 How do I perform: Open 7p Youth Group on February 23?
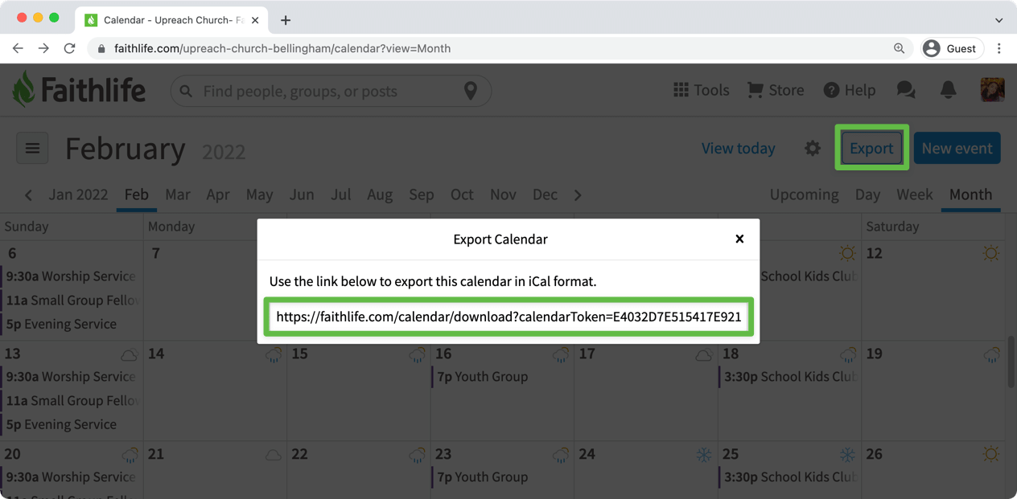[482, 477]
